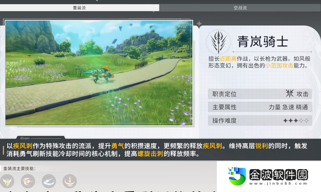Image resolution: width=321 pixels, height=192 pixels.
Task: Click the highlighted 螺旋击刺 keyword
Action: (x=150, y=154)
